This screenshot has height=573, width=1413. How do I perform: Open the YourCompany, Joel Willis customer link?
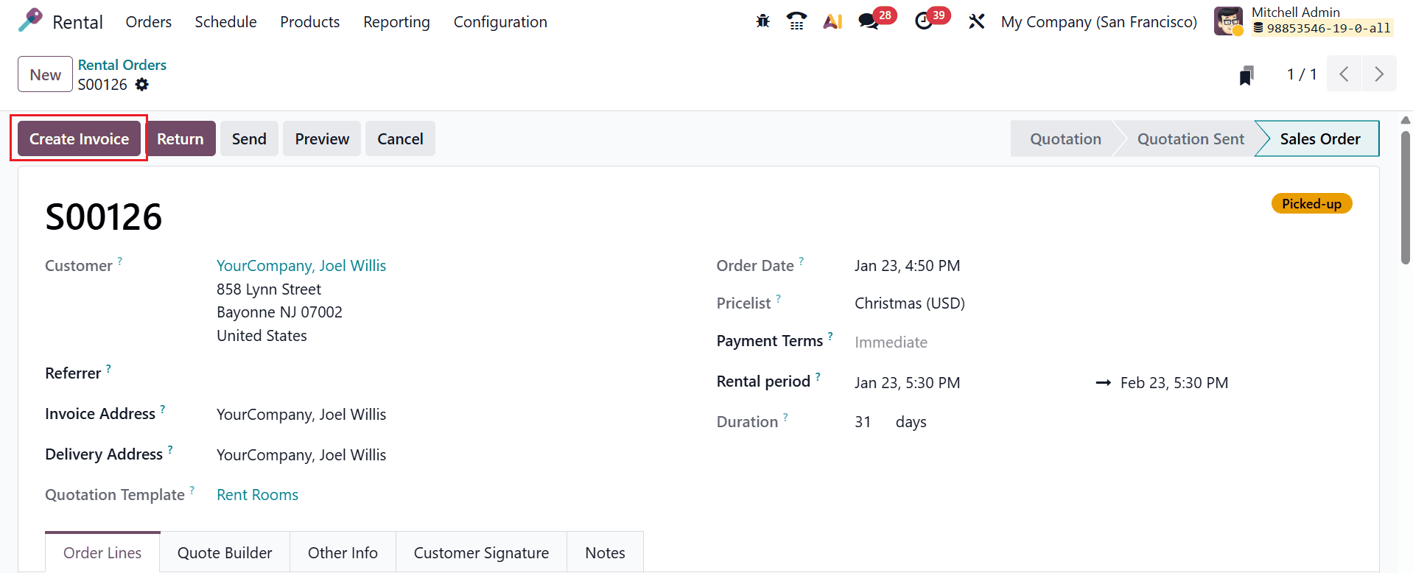point(301,266)
